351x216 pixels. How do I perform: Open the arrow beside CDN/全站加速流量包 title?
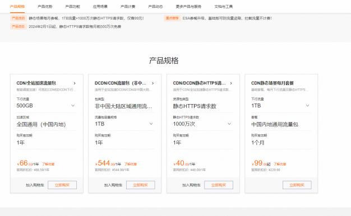(x=75, y=83)
